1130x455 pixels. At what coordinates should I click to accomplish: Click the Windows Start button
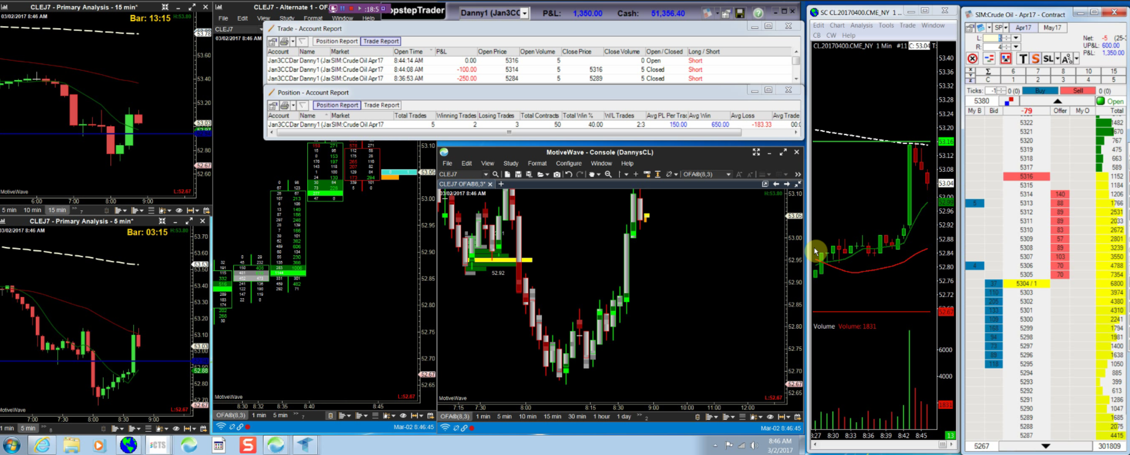pos(12,445)
